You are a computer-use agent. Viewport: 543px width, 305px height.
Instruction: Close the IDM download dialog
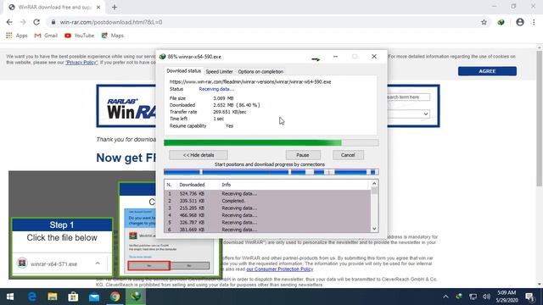tap(374, 57)
